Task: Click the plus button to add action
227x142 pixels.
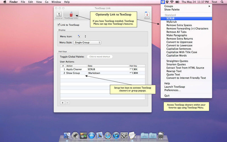Action: [x=63, y=103]
